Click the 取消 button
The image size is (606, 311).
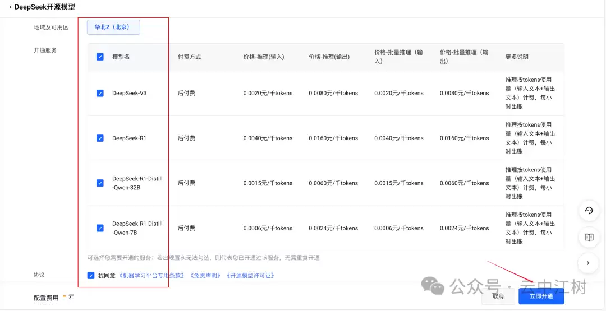coord(498,296)
